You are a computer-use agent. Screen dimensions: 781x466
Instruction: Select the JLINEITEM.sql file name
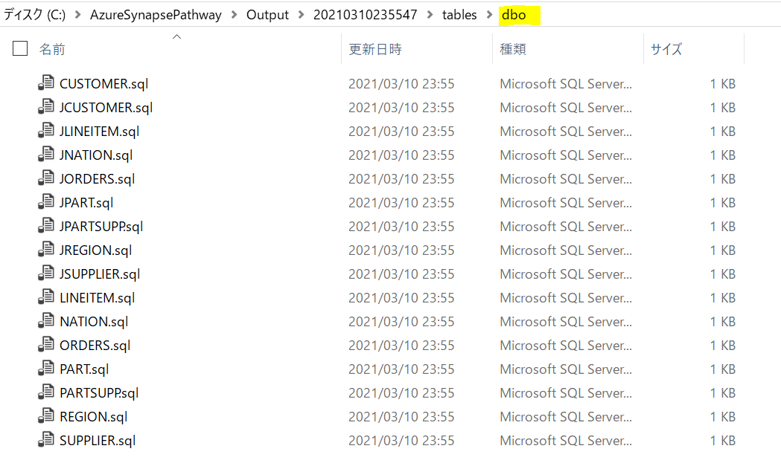(x=100, y=132)
